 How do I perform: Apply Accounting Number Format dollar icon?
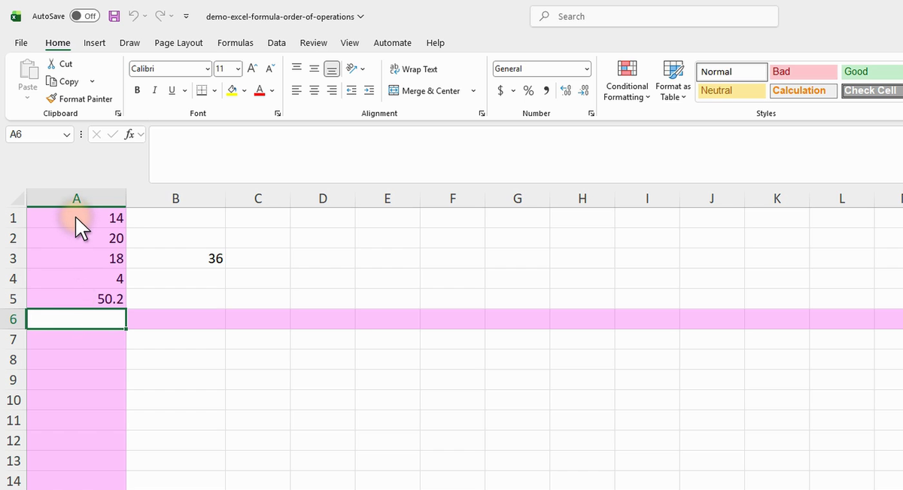pyautogui.click(x=501, y=91)
